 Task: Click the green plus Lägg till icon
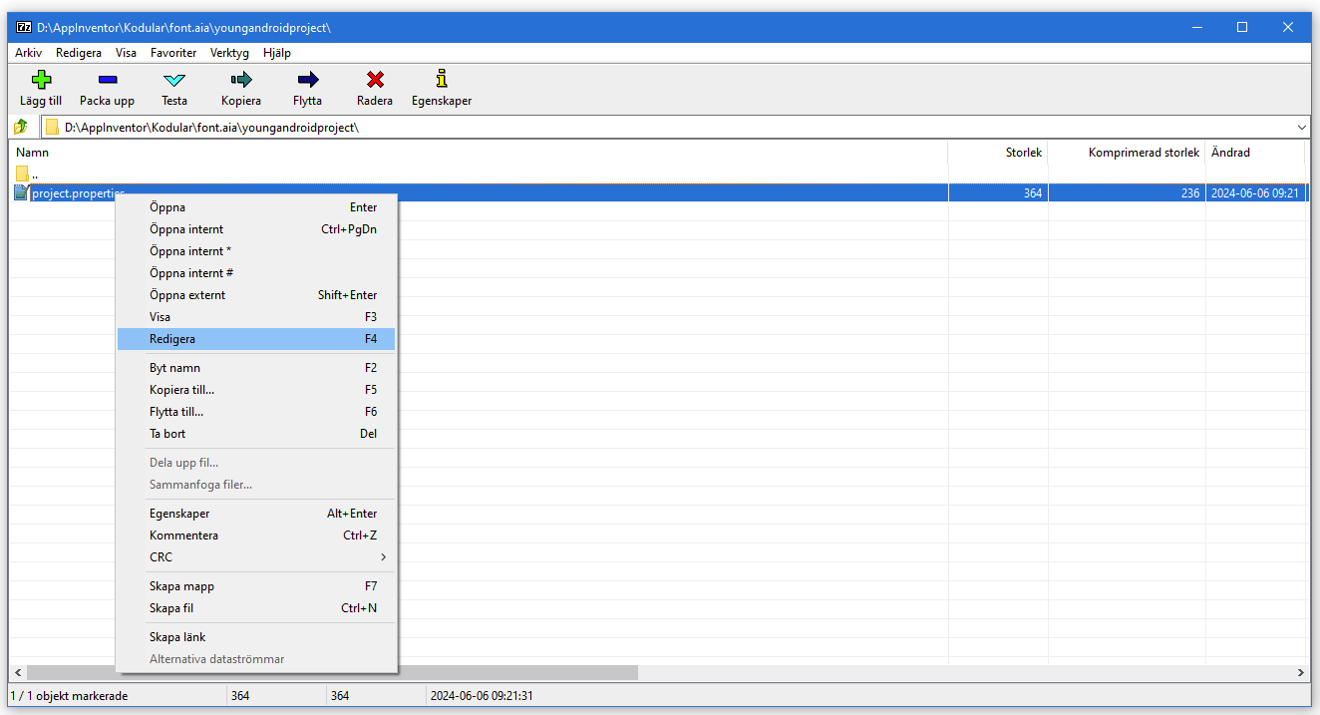41,81
